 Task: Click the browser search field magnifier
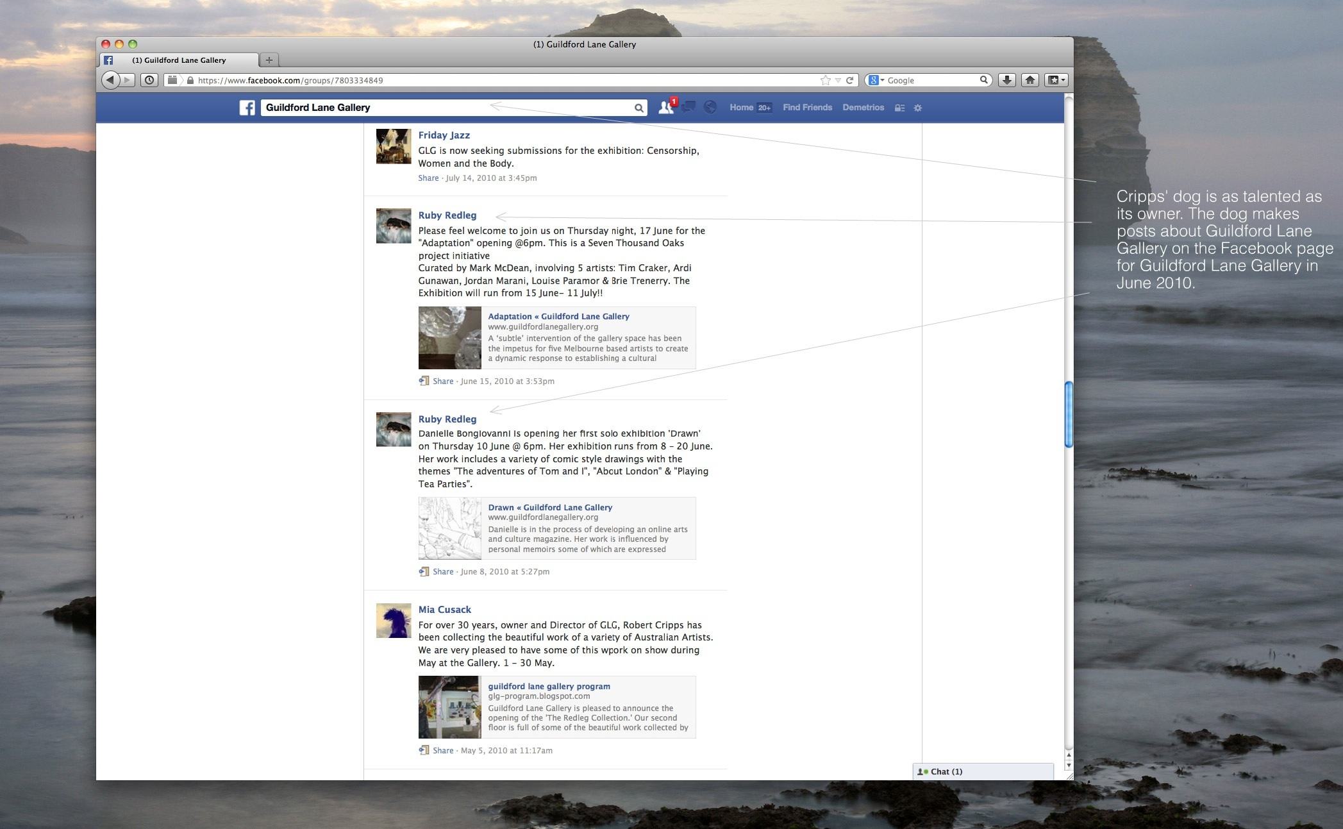[984, 80]
